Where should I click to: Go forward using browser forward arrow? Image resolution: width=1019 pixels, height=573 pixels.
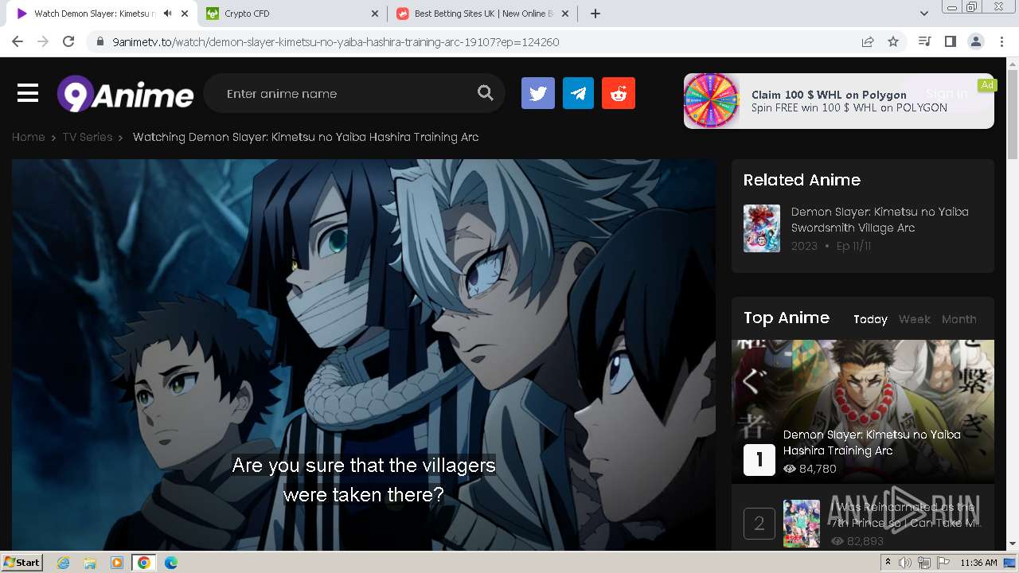(43, 41)
